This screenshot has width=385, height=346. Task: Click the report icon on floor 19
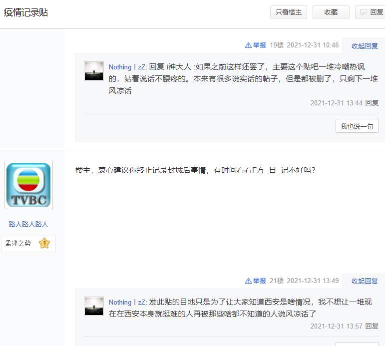(x=248, y=45)
